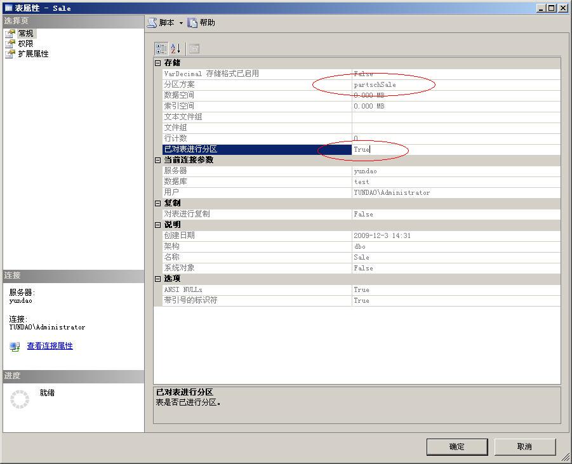The height and width of the screenshot is (464, 572).
Task: Click the 确定 button
Action: click(456, 446)
